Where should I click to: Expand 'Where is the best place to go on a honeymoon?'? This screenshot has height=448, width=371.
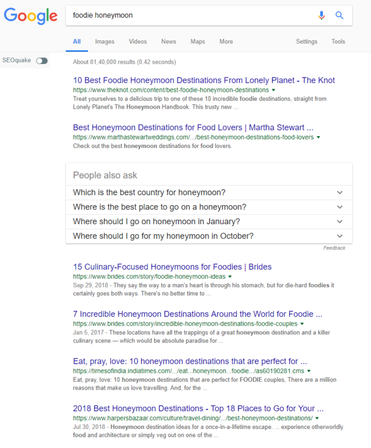(209, 207)
